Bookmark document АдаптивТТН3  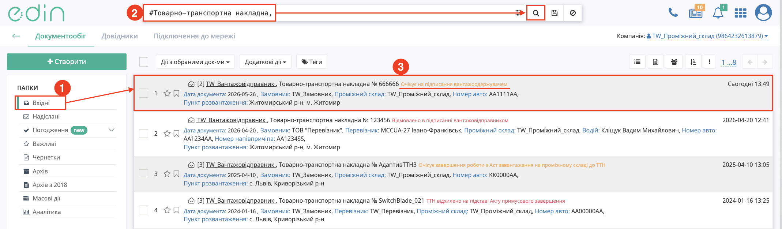pyautogui.click(x=176, y=174)
